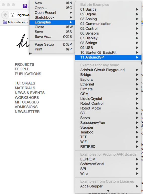Open the TUTORIALS link
Image resolution: width=143 pixels, height=194 pixels.
[x=25, y=83]
